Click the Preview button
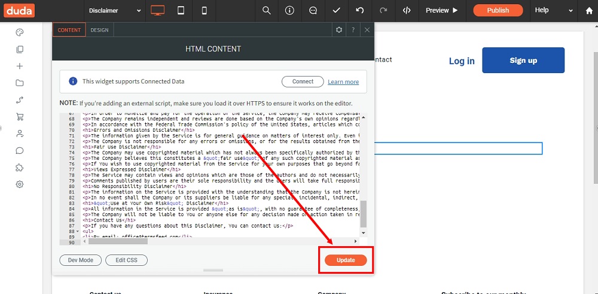Viewport: 598px width, 294px height. tap(442, 11)
